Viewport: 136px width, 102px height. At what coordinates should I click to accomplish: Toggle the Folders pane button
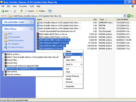pyautogui.click(x=41, y=11)
